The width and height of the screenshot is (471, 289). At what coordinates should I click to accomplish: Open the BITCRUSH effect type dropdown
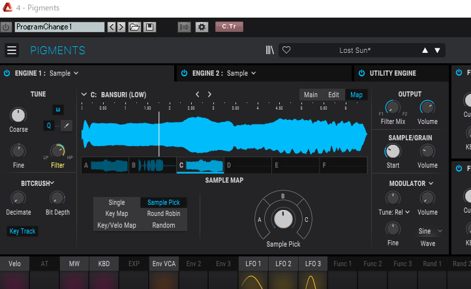38,183
